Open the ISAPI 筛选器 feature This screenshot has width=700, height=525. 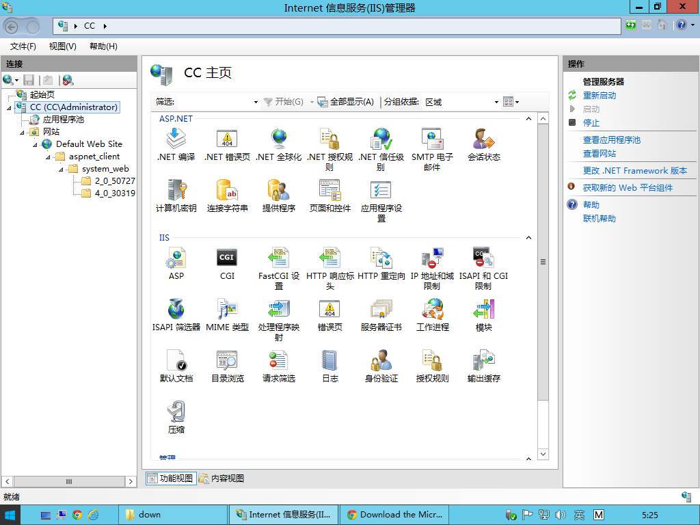(176, 315)
